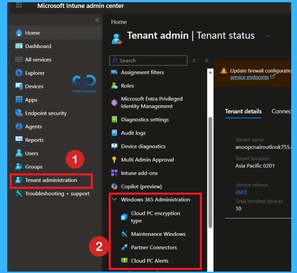
Task: Click the Roles icon
Action: 114,86
